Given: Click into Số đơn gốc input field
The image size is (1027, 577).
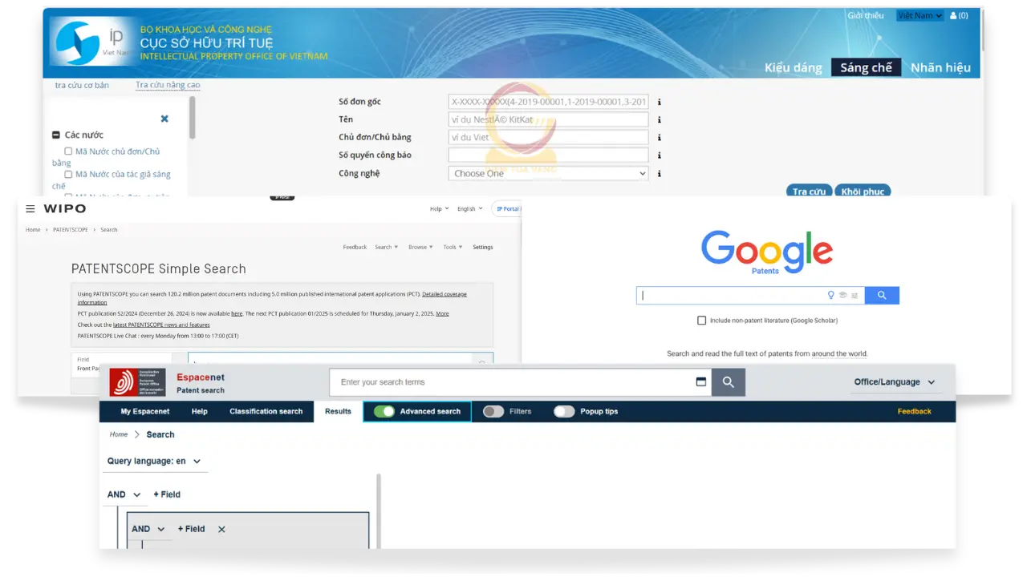Looking at the screenshot, I should [548, 102].
